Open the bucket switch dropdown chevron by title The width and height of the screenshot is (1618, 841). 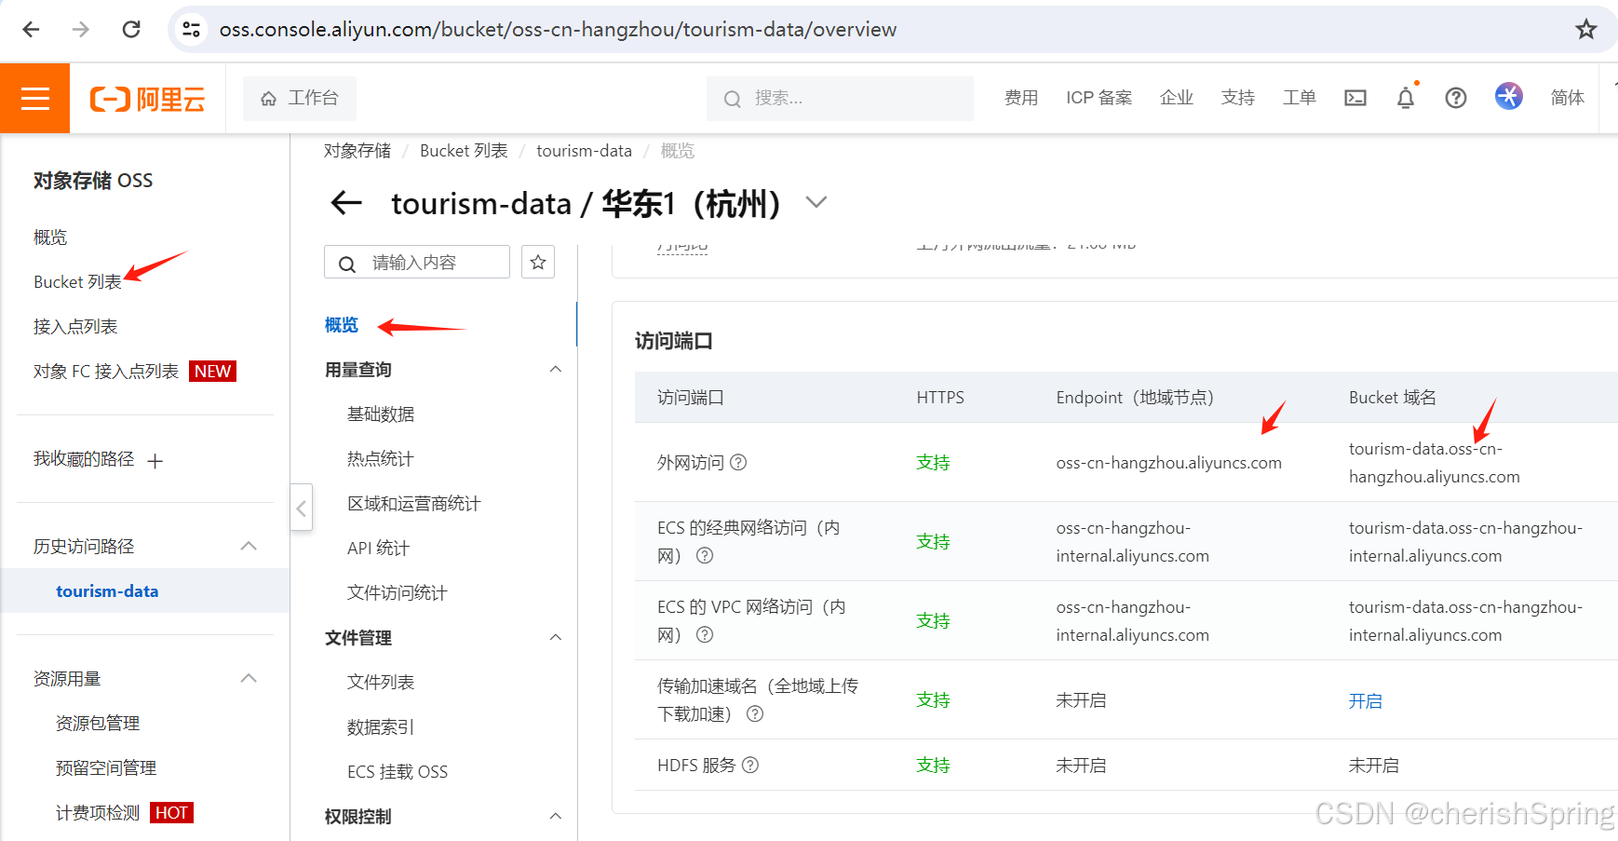click(816, 202)
